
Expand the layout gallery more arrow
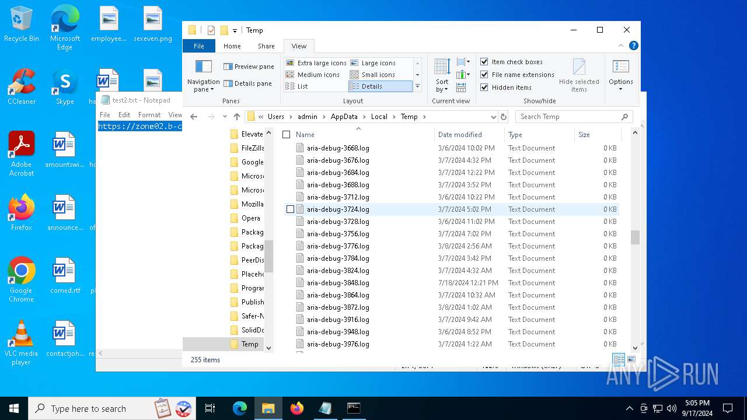pyautogui.click(x=417, y=86)
